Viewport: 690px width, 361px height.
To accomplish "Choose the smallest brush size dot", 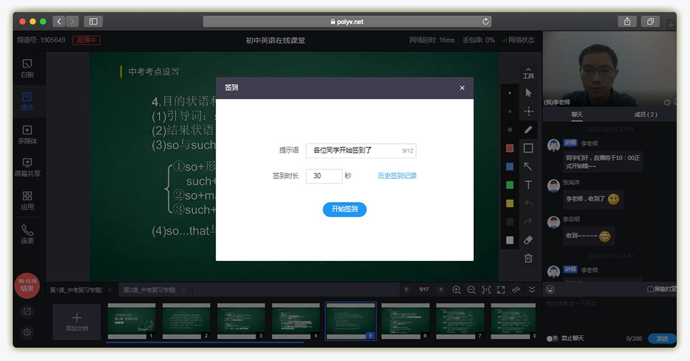I will [510, 93].
